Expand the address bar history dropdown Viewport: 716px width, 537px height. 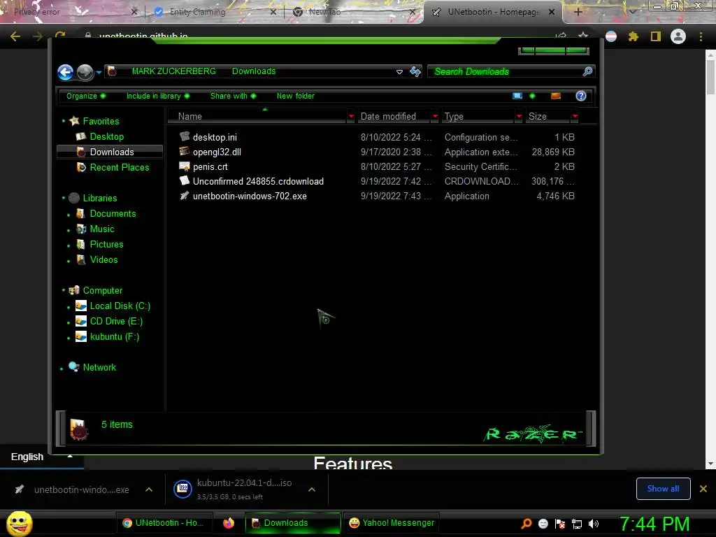399,72
